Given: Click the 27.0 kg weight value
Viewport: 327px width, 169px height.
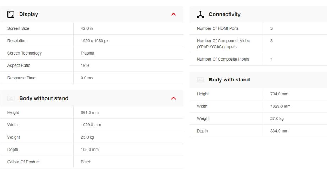Looking at the screenshot, I should [277, 119].
